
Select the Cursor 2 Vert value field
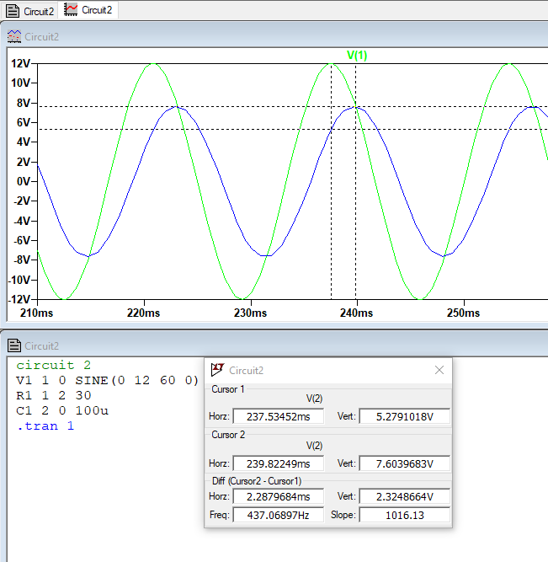404,463
